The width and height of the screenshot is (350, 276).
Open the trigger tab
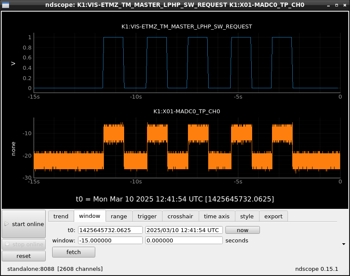click(x=147, y=216)
